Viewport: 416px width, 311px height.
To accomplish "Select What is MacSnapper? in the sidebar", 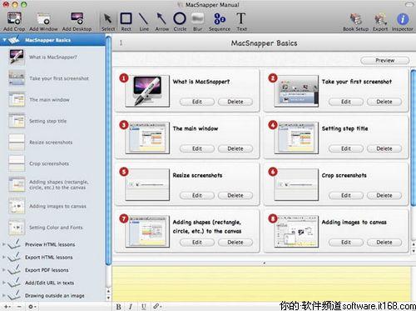I will [x=52, y=57].
